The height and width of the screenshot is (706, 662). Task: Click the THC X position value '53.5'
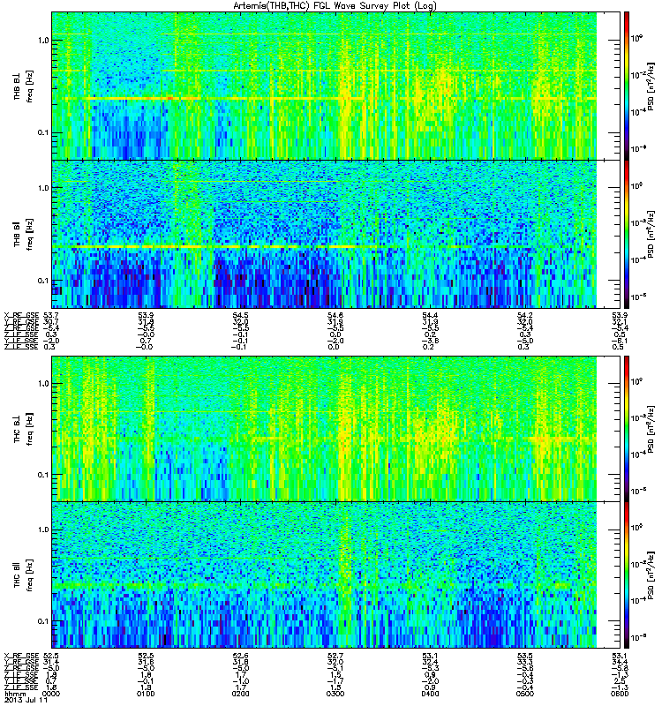pyautogui.click(x=524, y=656)
